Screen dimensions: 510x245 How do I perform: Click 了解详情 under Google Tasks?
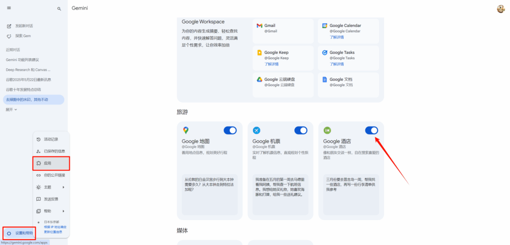tap(337, 64)
